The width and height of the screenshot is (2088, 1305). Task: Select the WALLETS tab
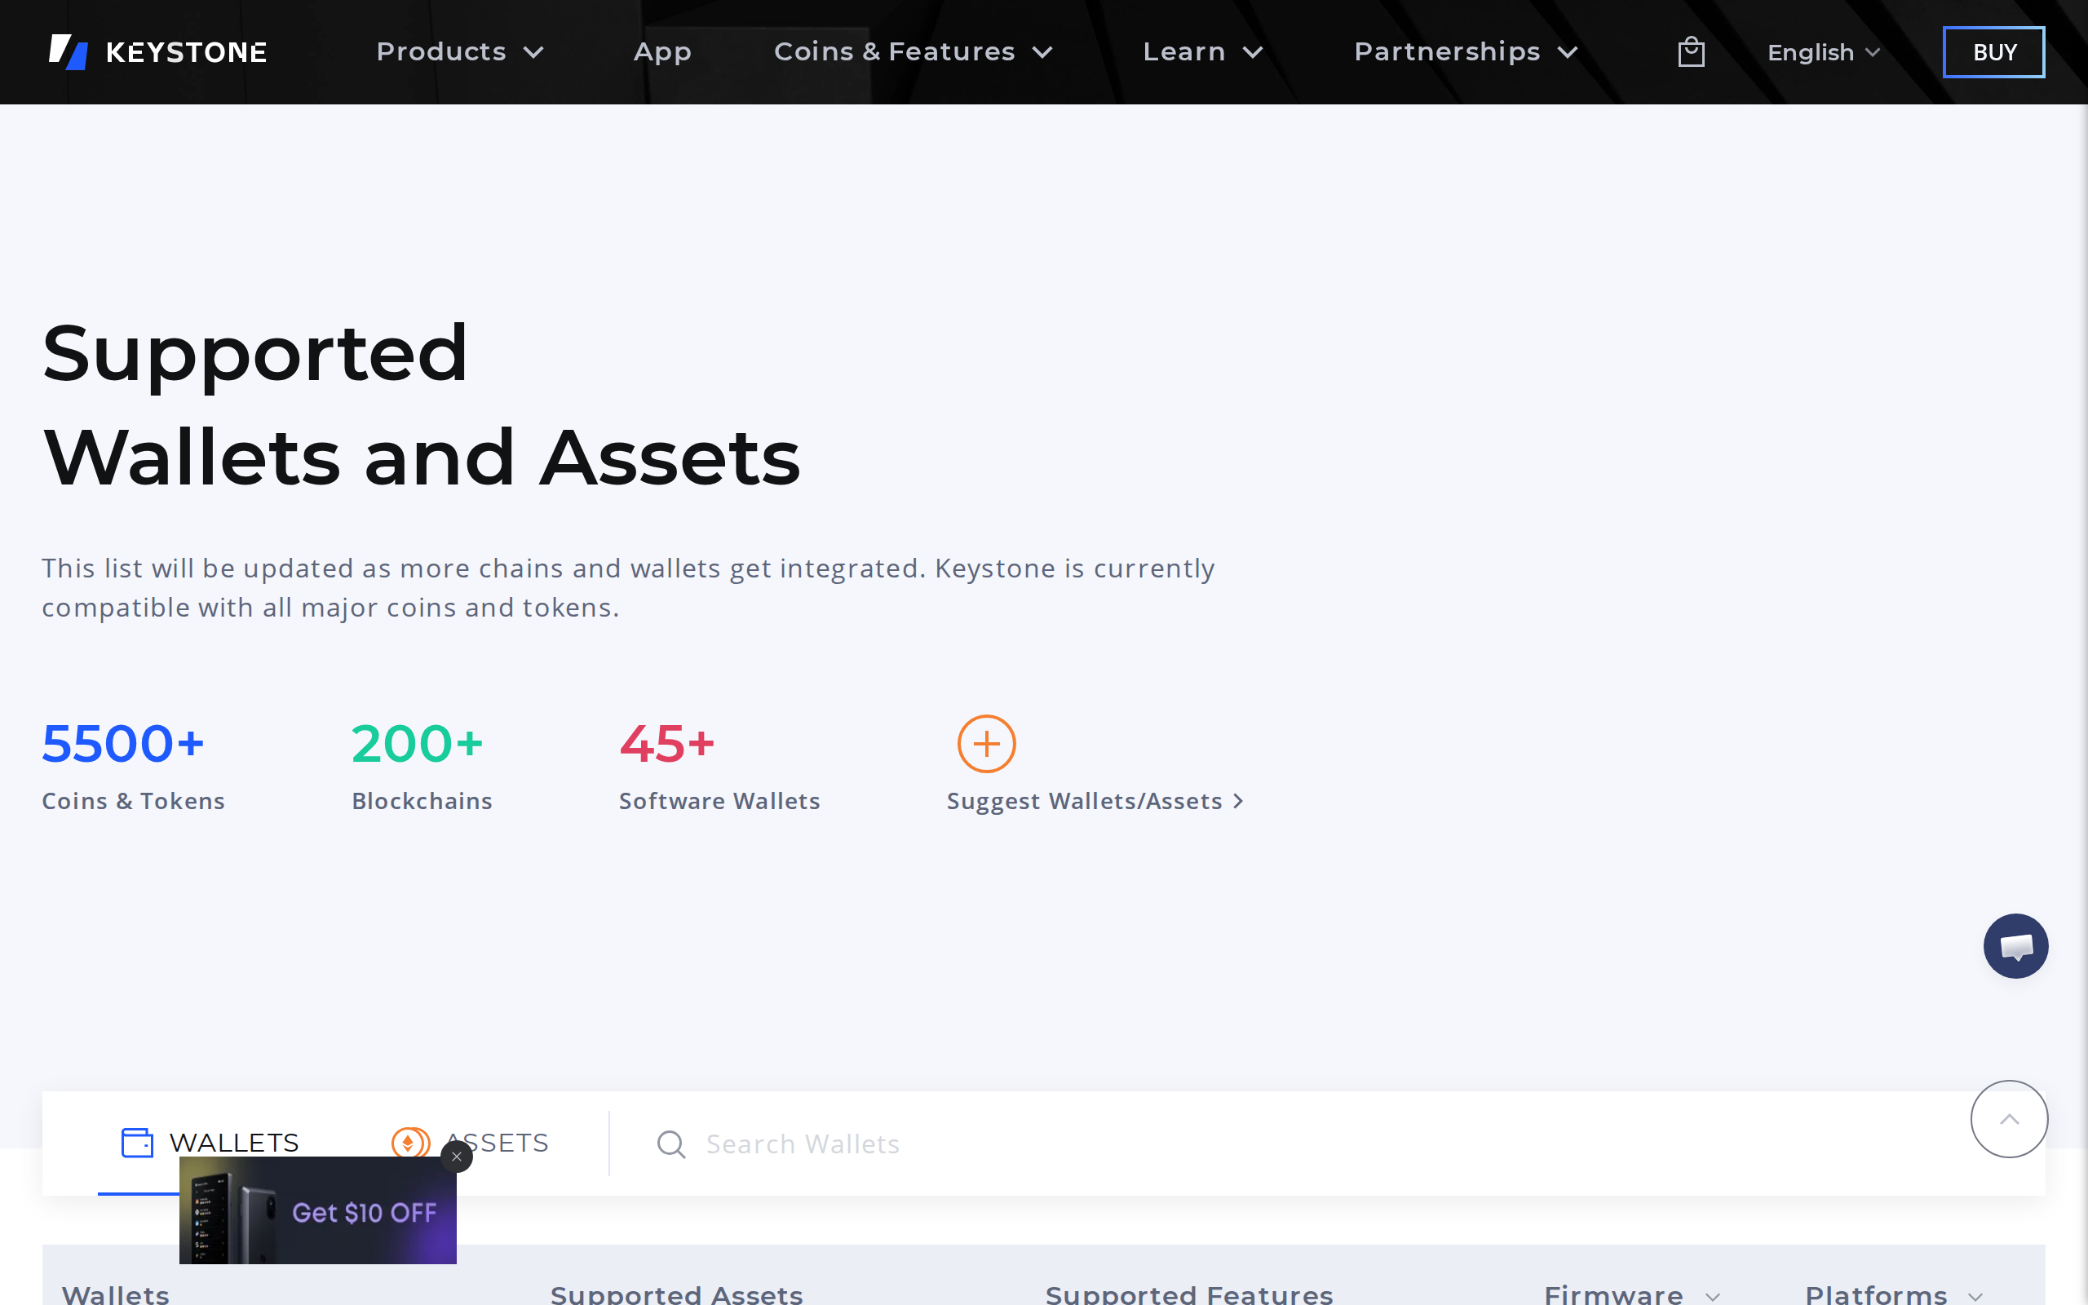(x=210, y=1143)
